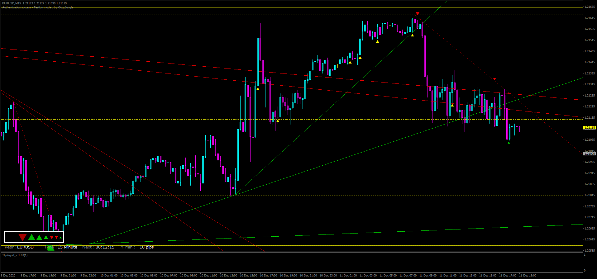Click the 9 Dec 2020 date label

pos(8,276)
